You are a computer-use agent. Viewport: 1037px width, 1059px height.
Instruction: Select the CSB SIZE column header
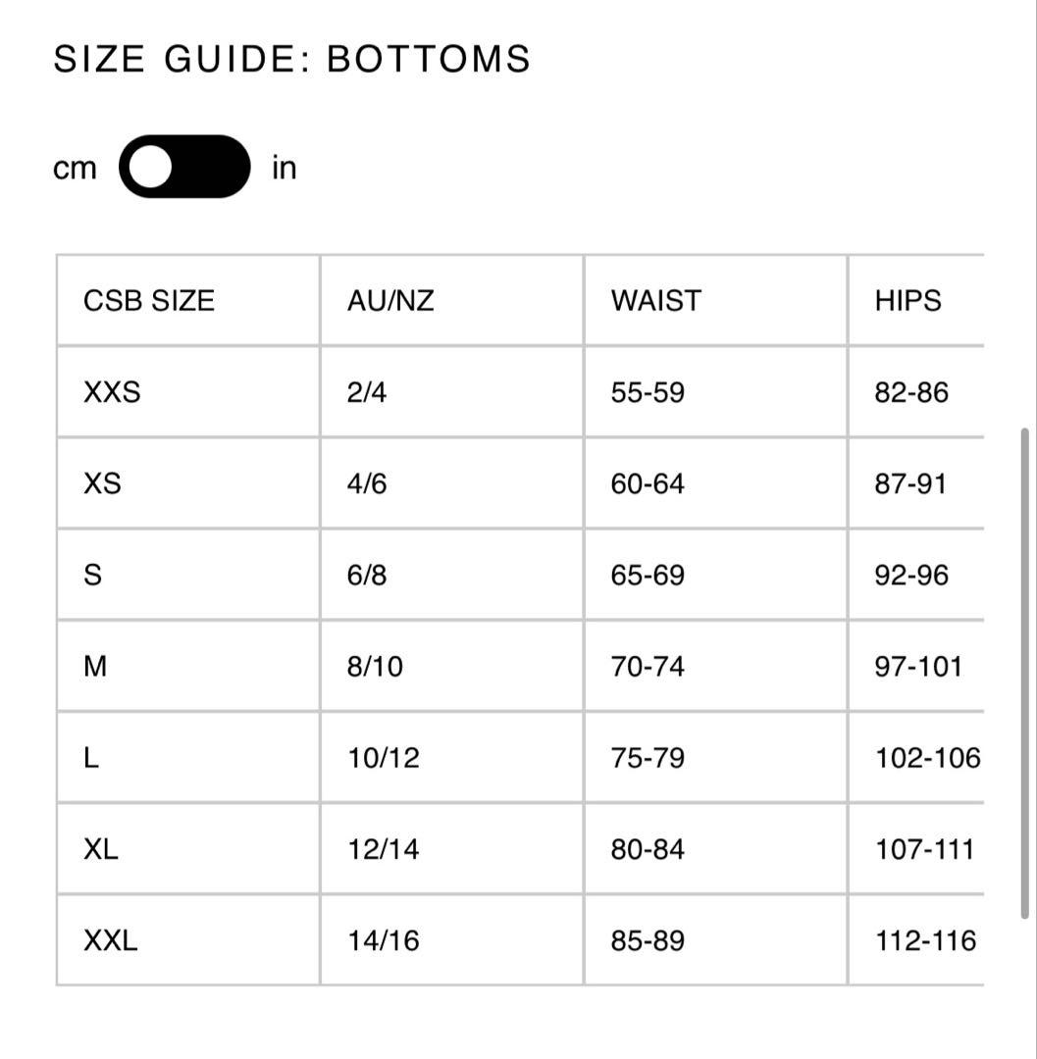[149, 301]
